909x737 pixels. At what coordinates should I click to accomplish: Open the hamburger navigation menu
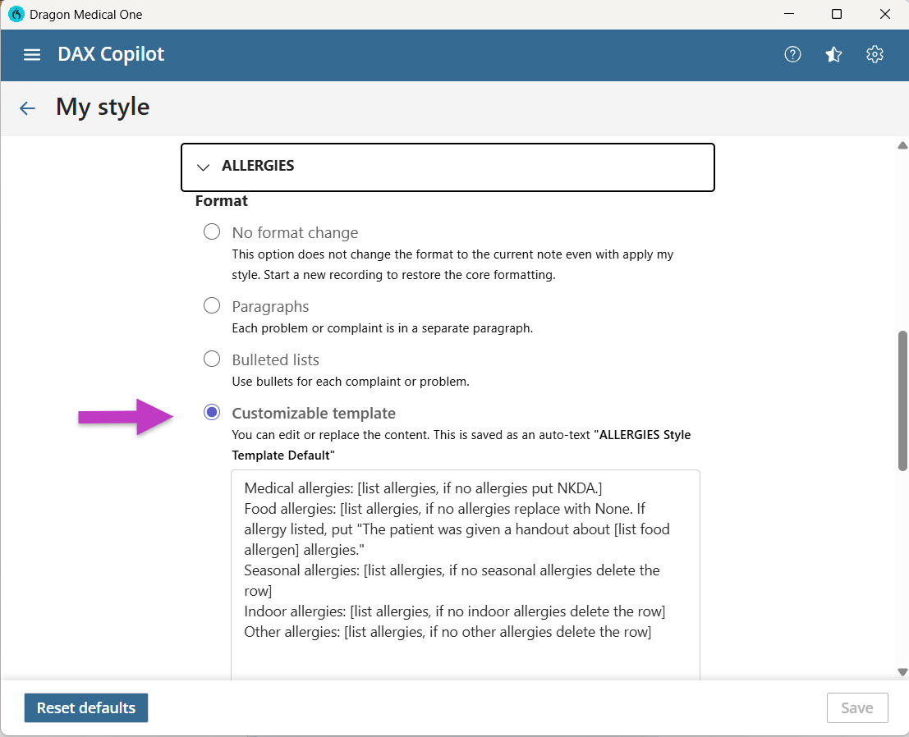tap(31, 54)
